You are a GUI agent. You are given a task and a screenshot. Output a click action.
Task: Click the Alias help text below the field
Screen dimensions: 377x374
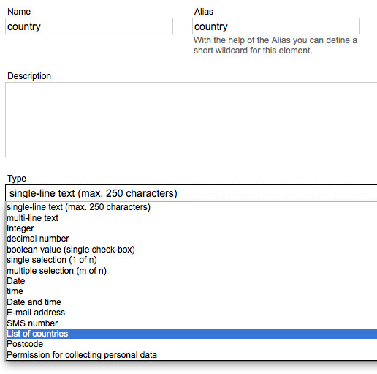point(275,45)
